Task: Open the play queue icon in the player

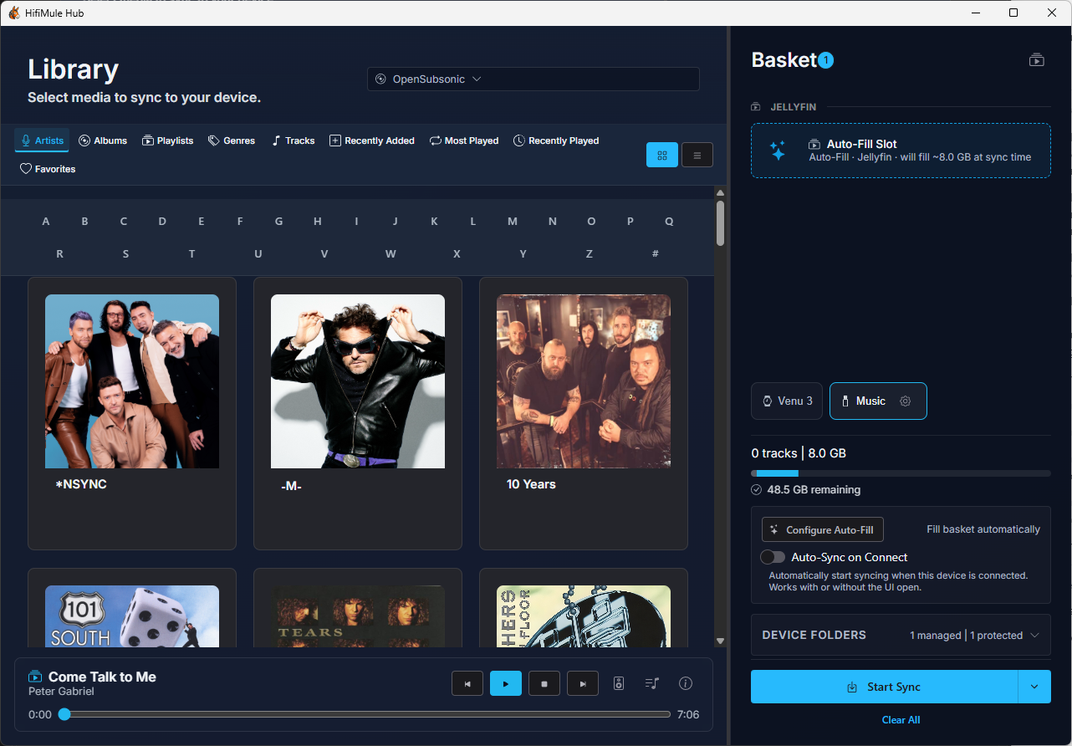Action: (652, 683)
